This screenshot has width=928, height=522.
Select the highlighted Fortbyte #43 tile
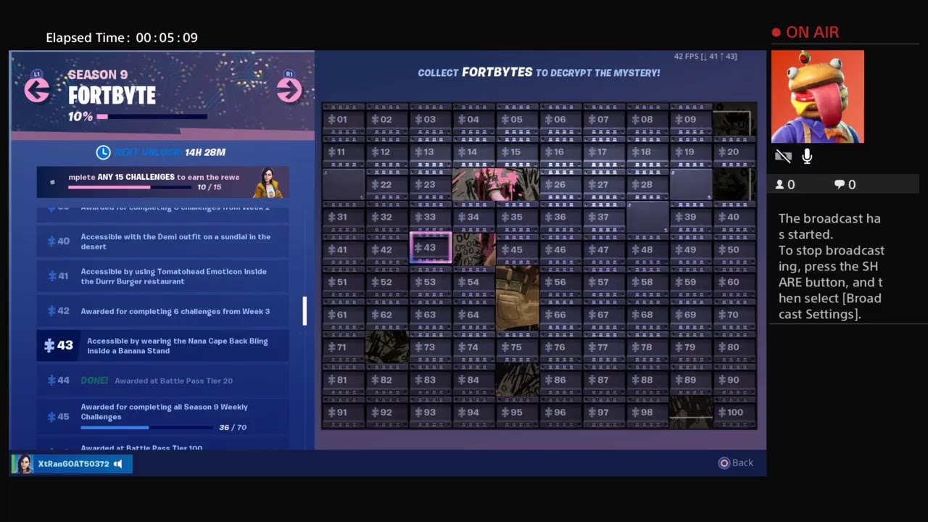pos(431,248)
